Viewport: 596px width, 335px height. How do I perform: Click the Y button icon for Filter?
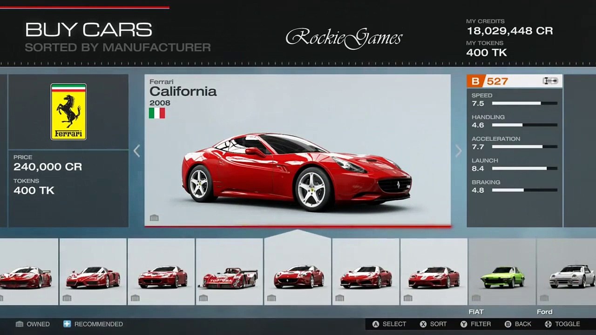464,324
